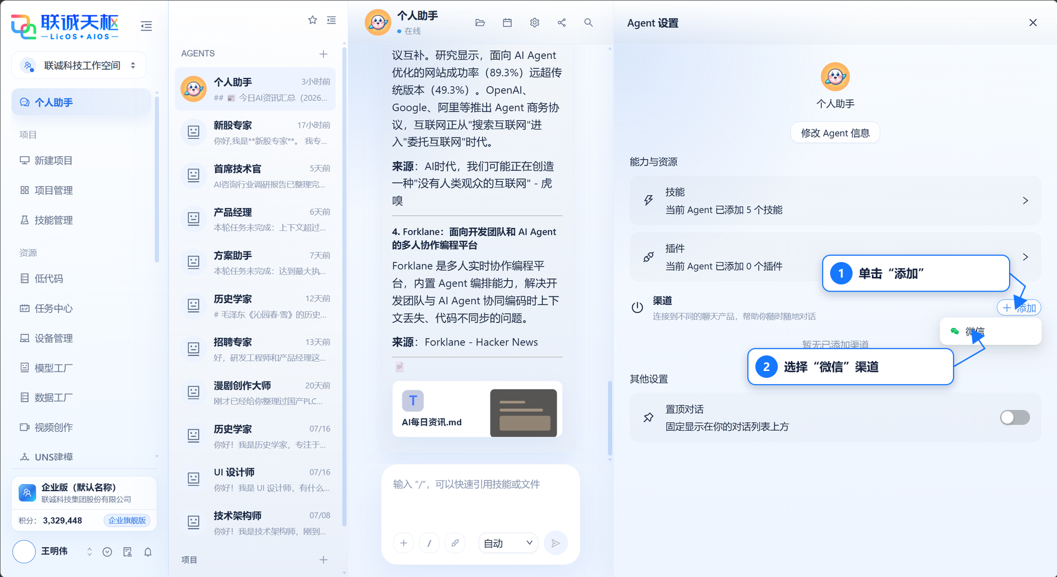Collapse the left sidebar menu icon
The image size is (1057, 577).
coord(146,26)
